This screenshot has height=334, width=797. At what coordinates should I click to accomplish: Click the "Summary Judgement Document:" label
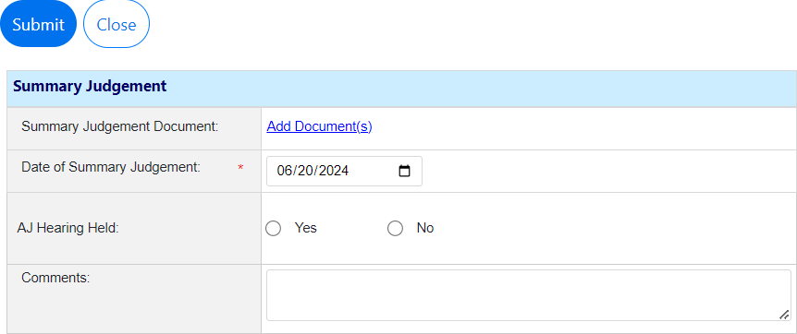(119, 126)
